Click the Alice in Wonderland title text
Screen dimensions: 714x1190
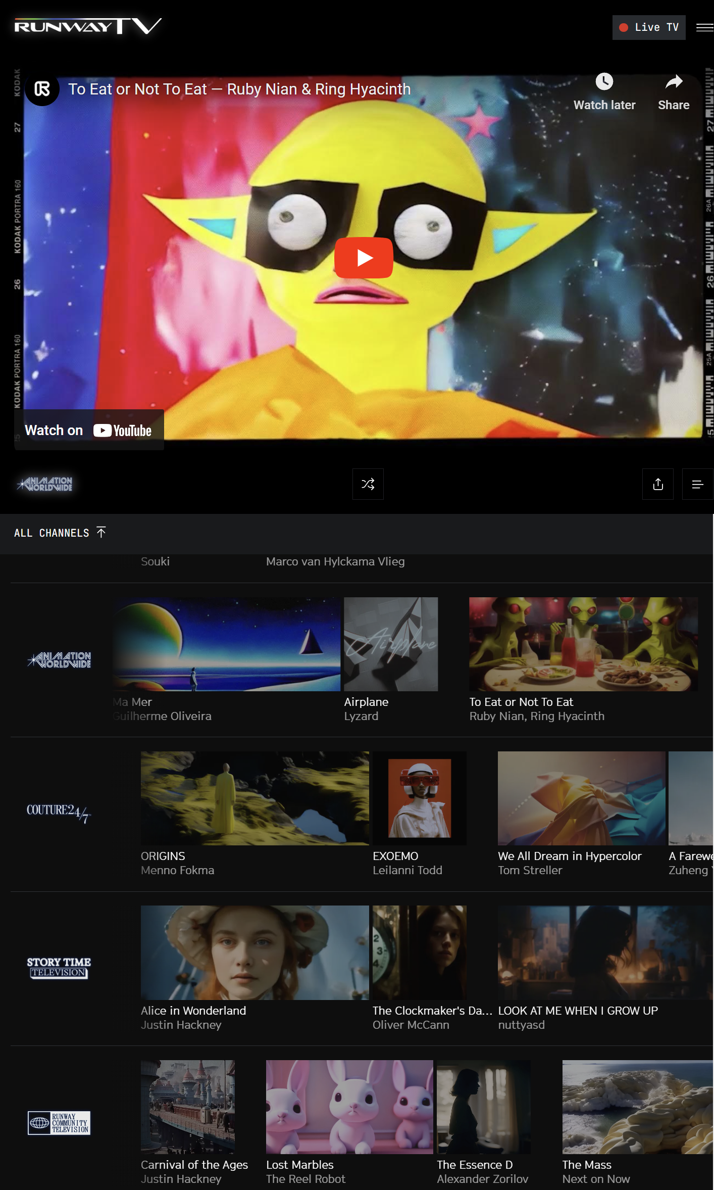[193, 1011]
